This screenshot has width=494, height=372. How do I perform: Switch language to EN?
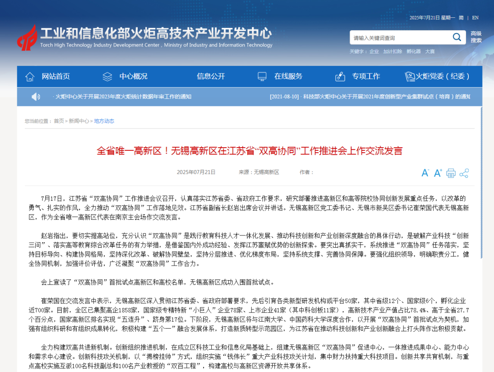[475, 18]
